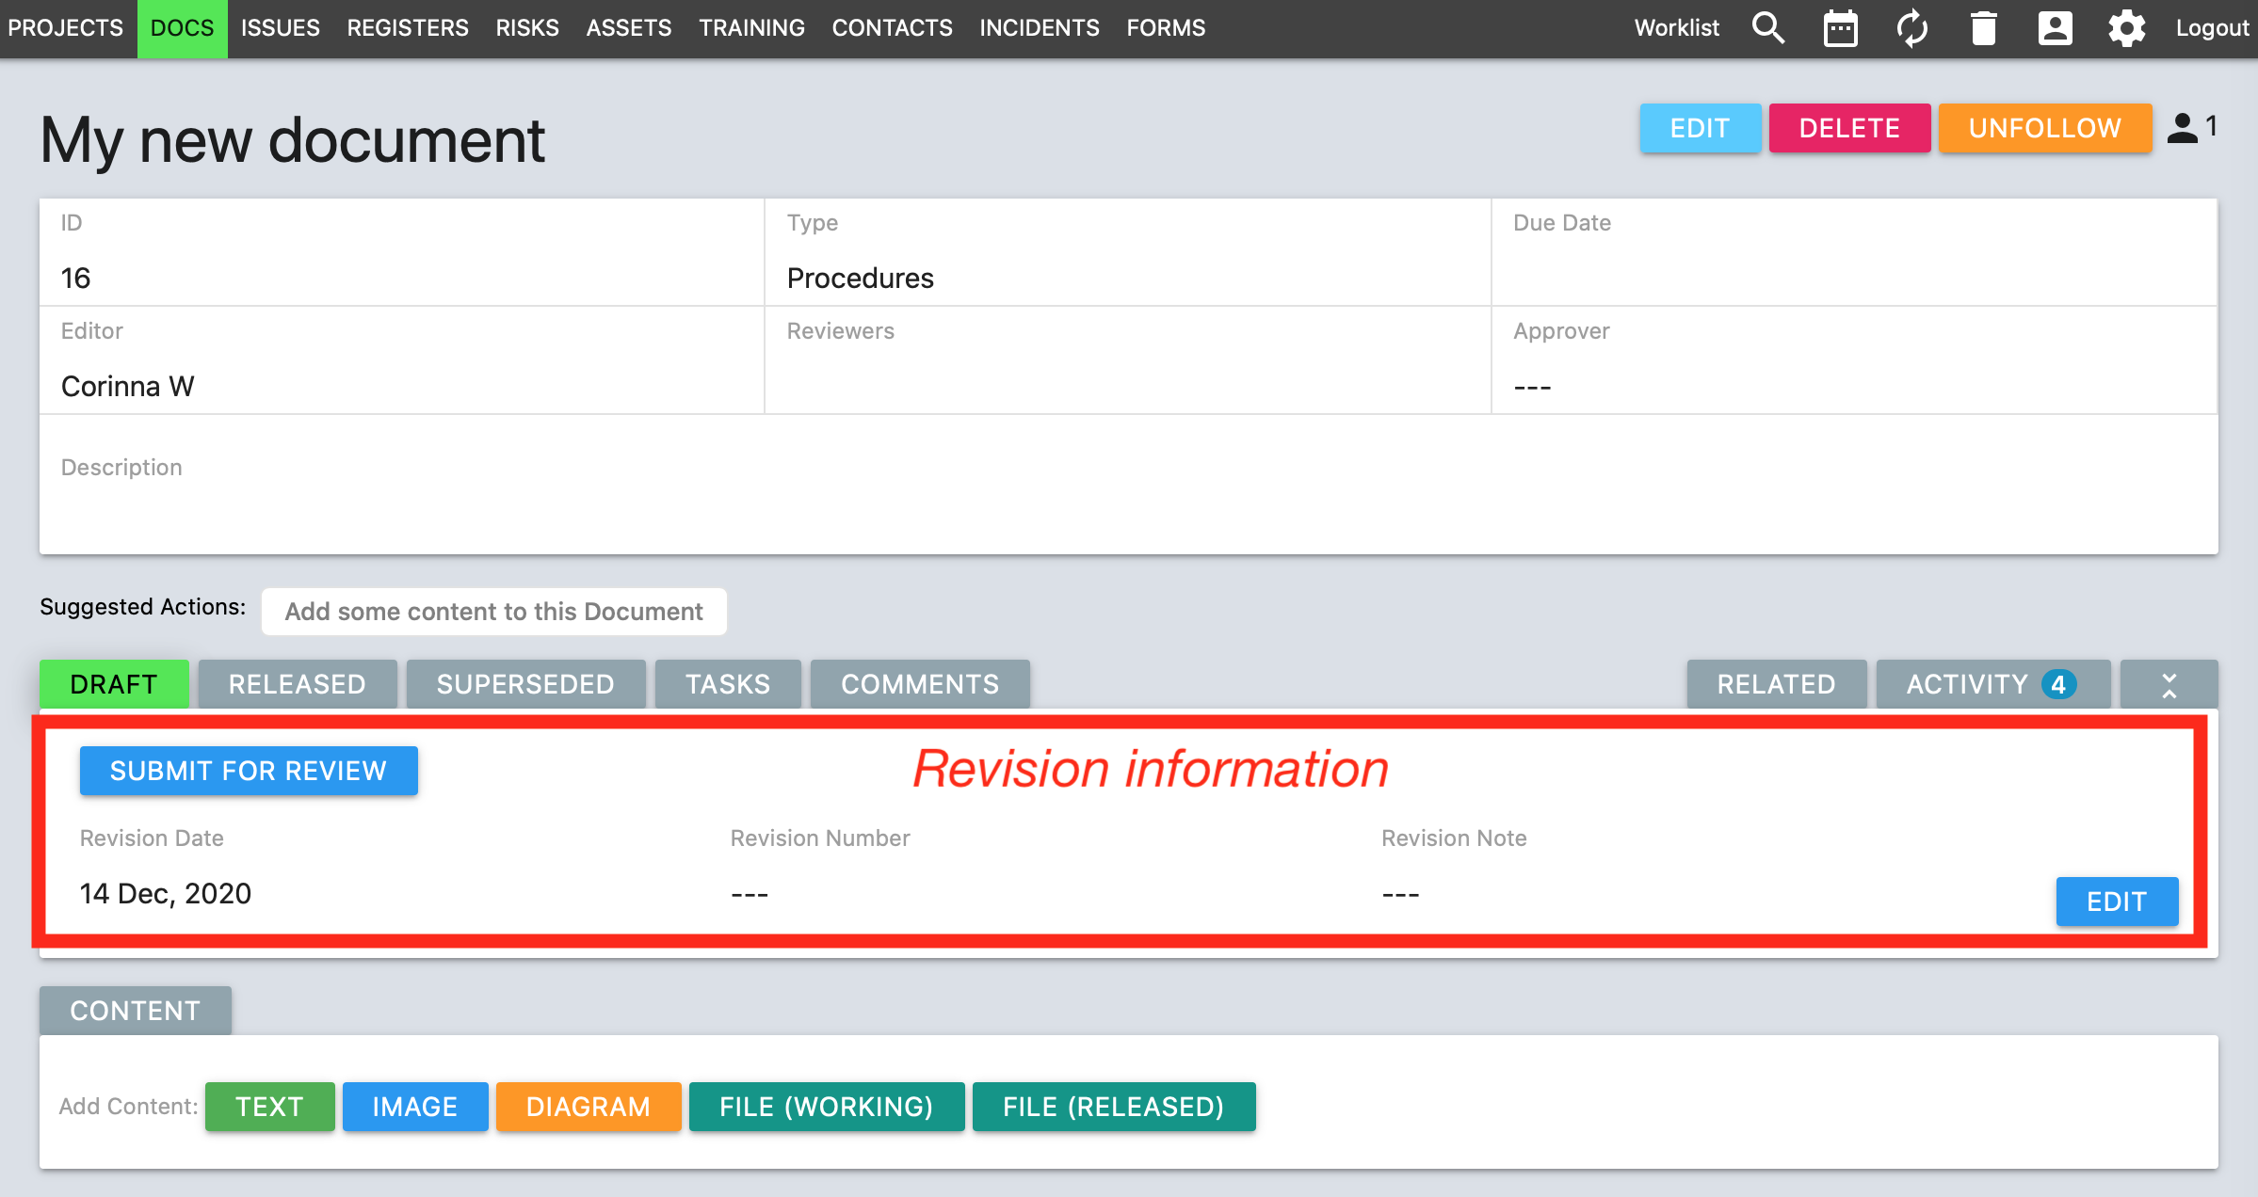The width and height of the screenshot is (2258, 1197).
Task: Click the DELETE button
Action: pos(1849,128)
